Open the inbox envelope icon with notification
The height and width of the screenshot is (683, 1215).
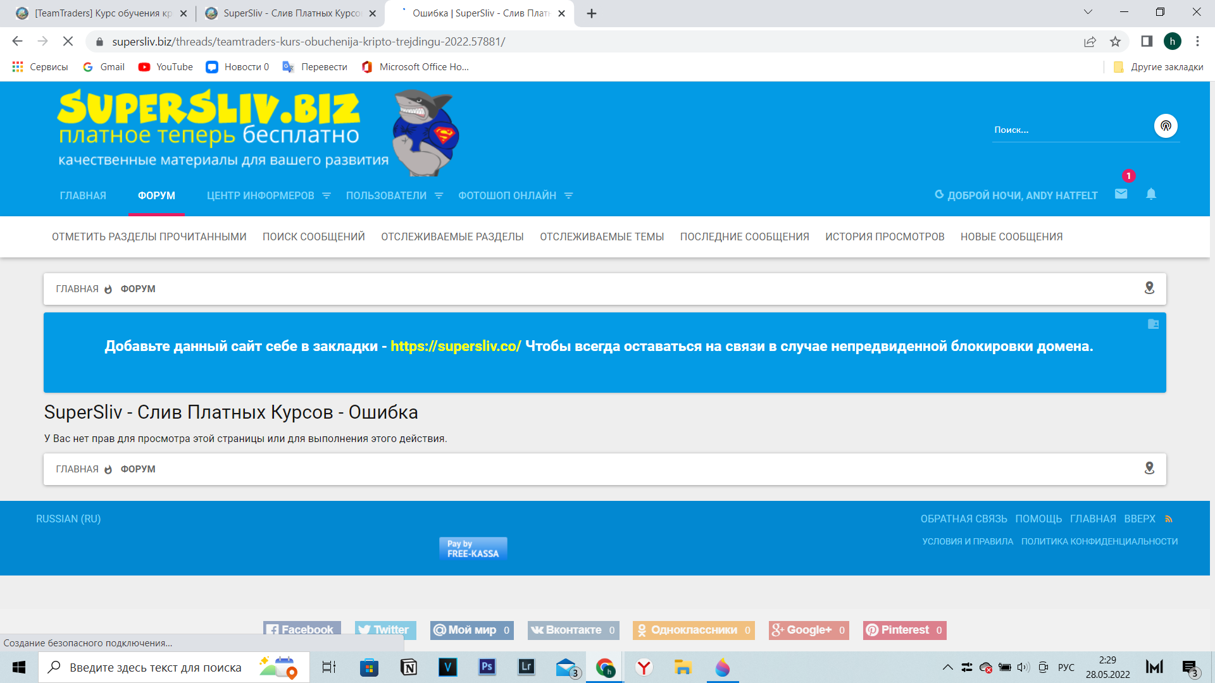[x=1121, y=194]
